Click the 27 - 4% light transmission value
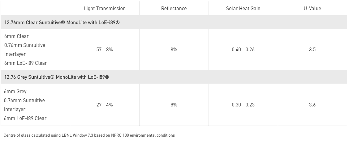 pos(105,105)
